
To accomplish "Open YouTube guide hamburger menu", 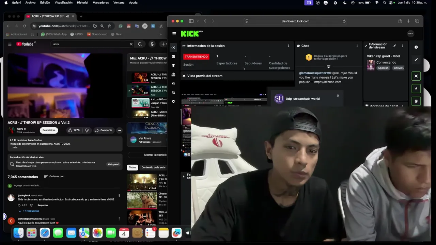I will [x=10, y=44].
